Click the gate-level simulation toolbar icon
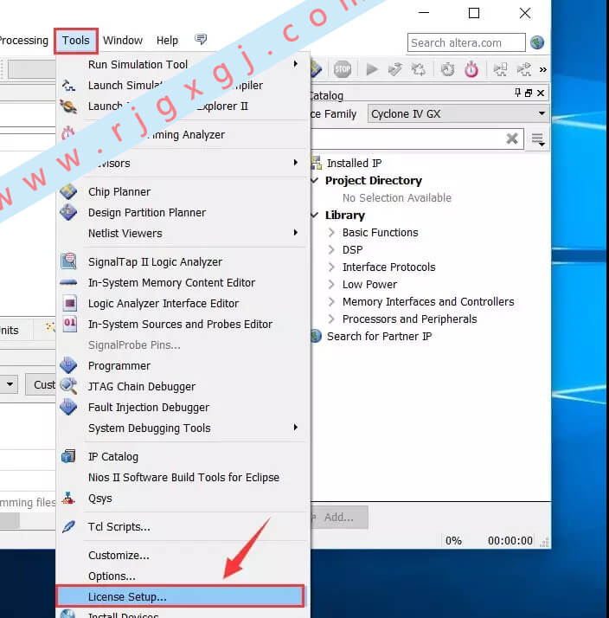609x618 pixels. (524, 69)
